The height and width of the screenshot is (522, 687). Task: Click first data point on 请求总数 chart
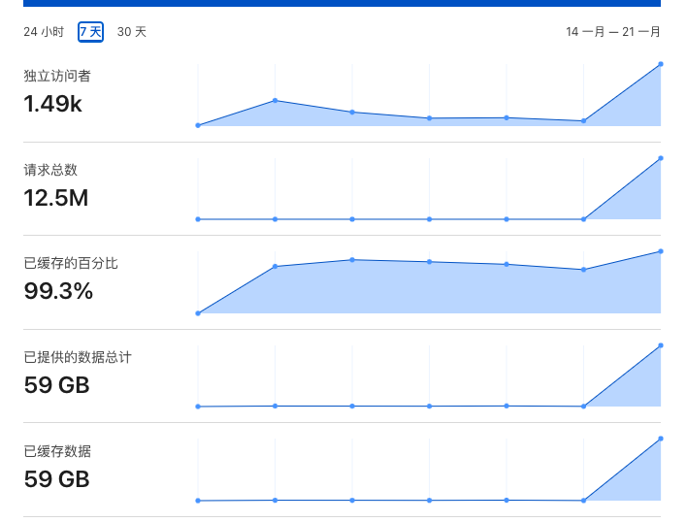[x=198, y=219]
